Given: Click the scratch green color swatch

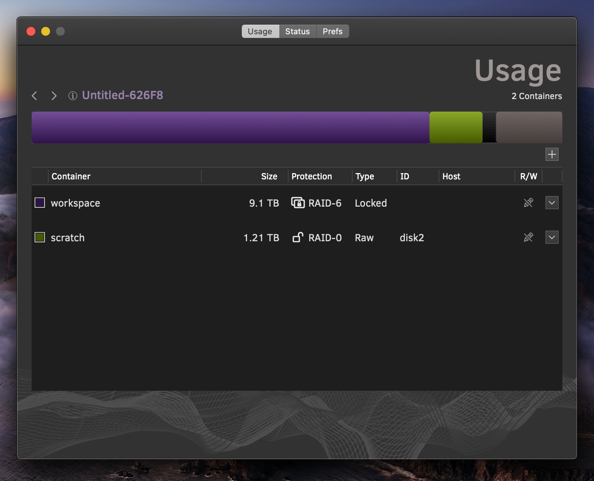Looking at the screenshot, I should tap(40, 237).
